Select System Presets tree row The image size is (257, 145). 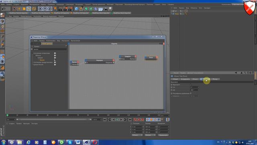tap(39, 64)
